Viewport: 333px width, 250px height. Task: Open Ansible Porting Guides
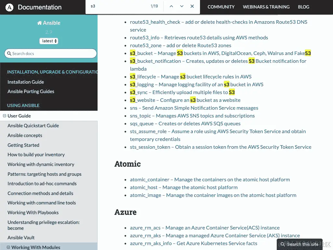[x=31, y=91]
